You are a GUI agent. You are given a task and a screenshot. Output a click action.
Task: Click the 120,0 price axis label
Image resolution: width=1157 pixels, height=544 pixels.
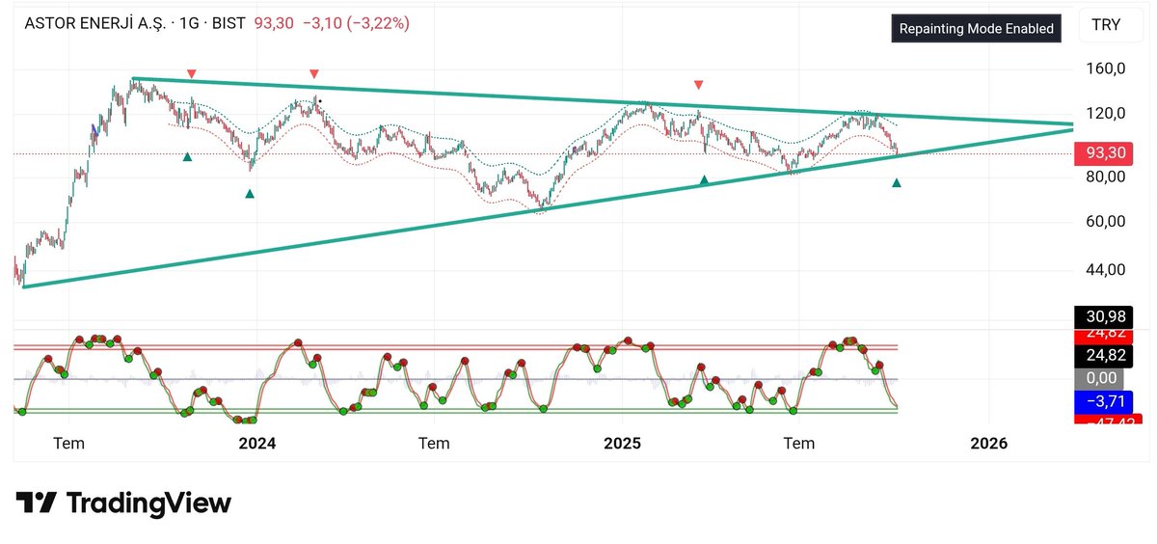(x=1106, y=113)
